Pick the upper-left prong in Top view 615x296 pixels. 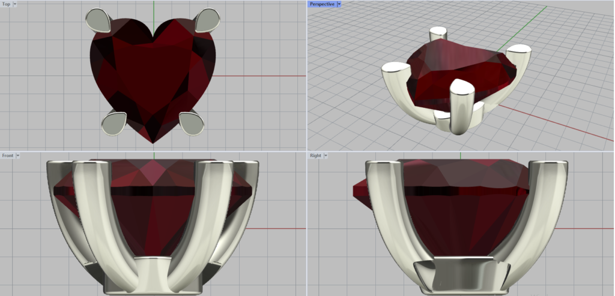point(98,20)
